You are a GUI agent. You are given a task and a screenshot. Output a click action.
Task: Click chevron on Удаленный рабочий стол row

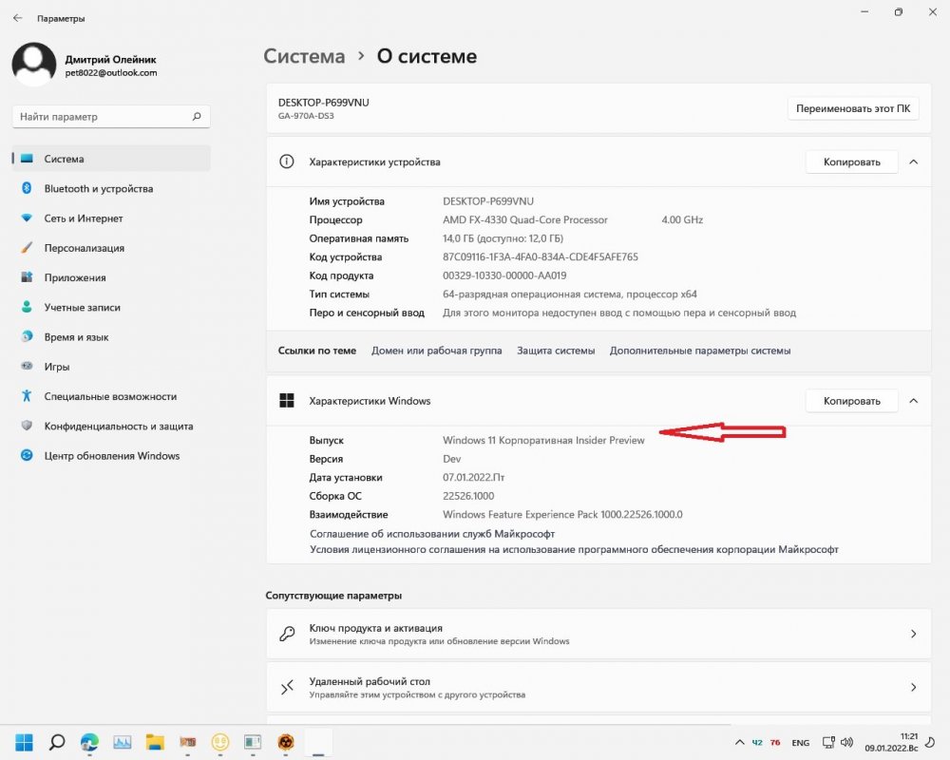click(914, 687)
